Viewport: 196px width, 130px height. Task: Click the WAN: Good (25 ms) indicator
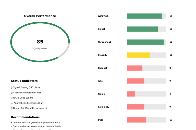tap(23, 98)
